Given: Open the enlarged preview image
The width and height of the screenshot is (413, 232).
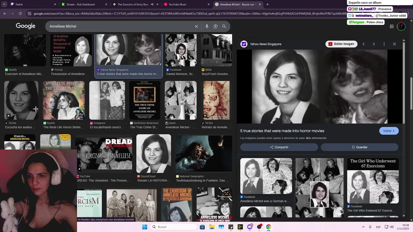Looking at the screenshot, I should click(319, 86).
